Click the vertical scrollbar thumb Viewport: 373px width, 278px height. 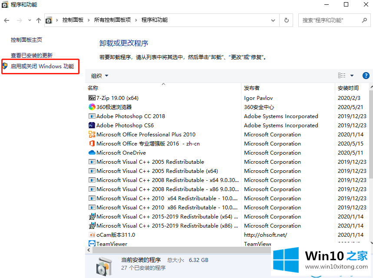pyautogui.click(x=371, y=135)
